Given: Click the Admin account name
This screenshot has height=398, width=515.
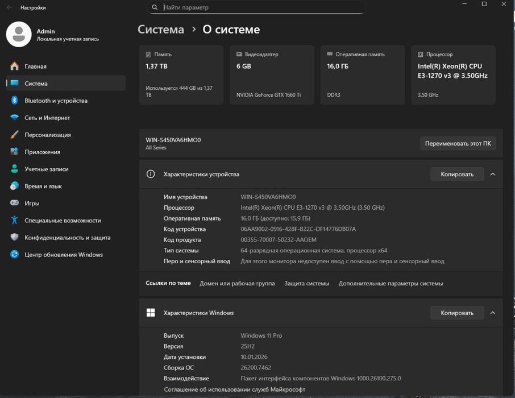Looking at the screenshot, I should [45, 31].
